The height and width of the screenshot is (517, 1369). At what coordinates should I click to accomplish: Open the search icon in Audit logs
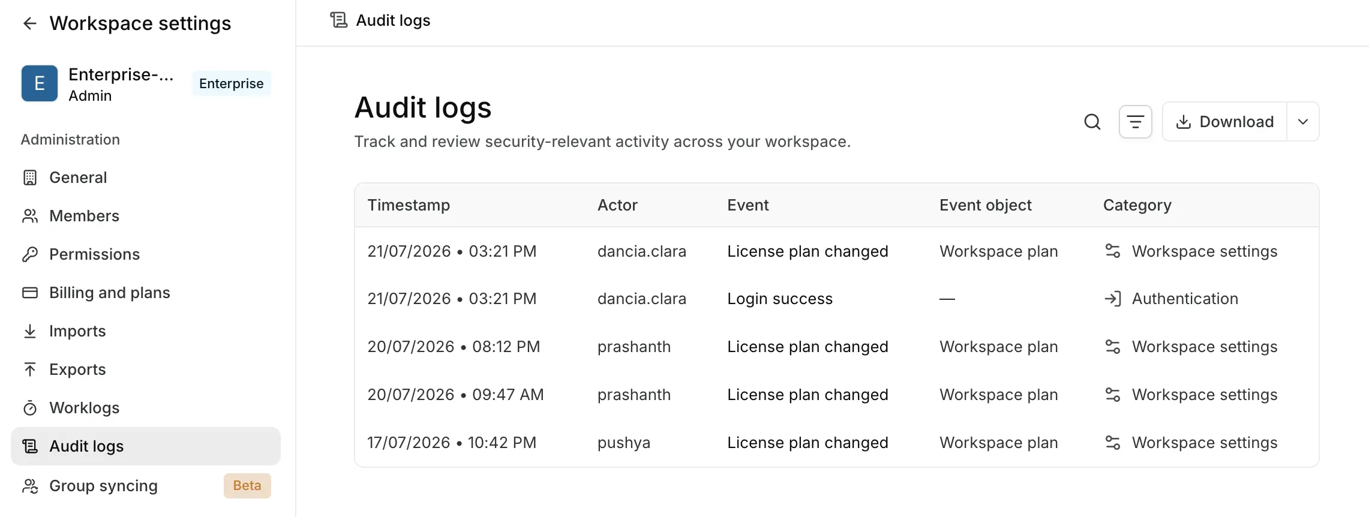tap(1092, 122)
